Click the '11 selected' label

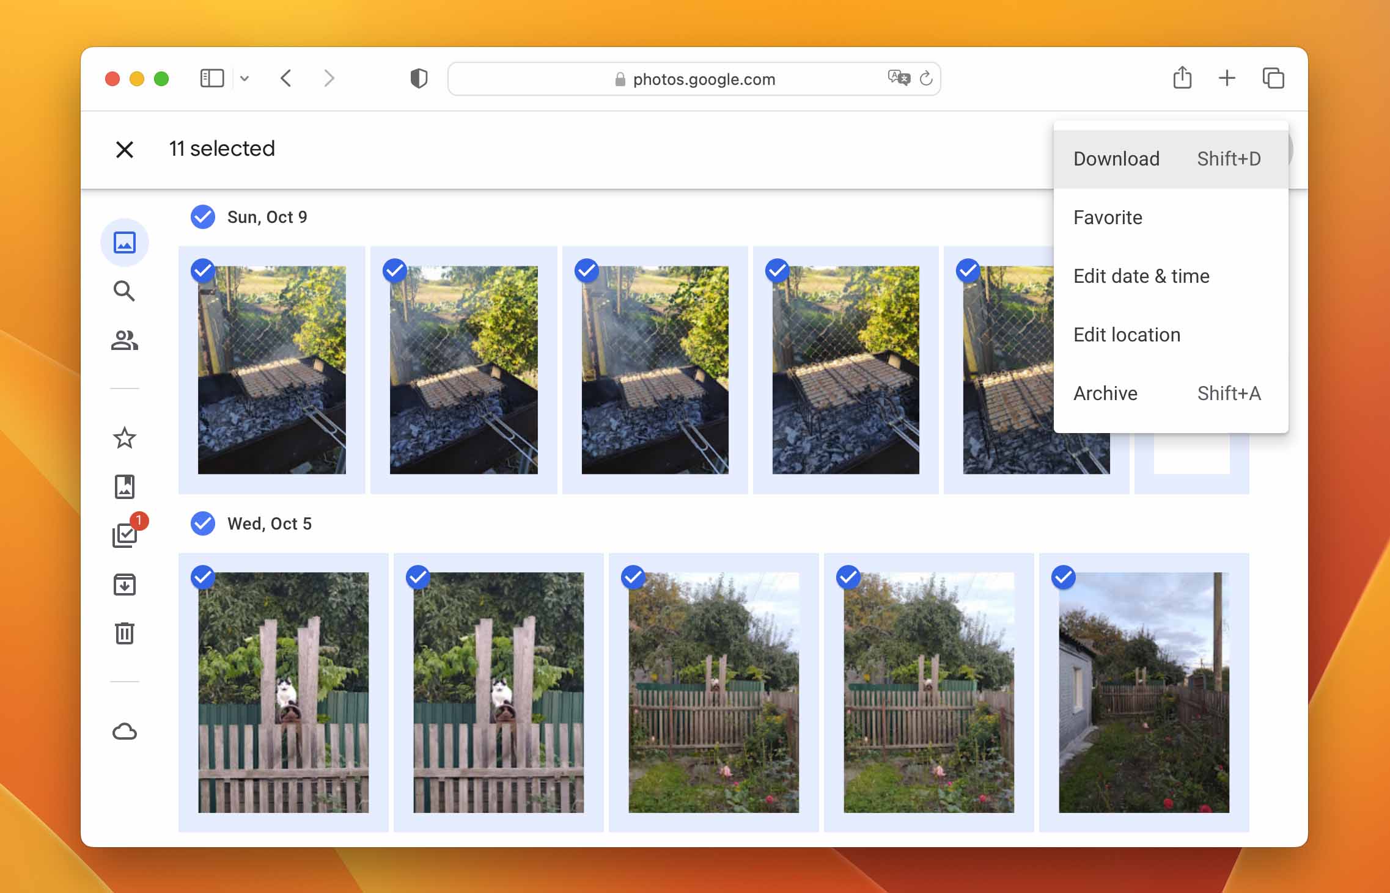[x=222, y=148]
